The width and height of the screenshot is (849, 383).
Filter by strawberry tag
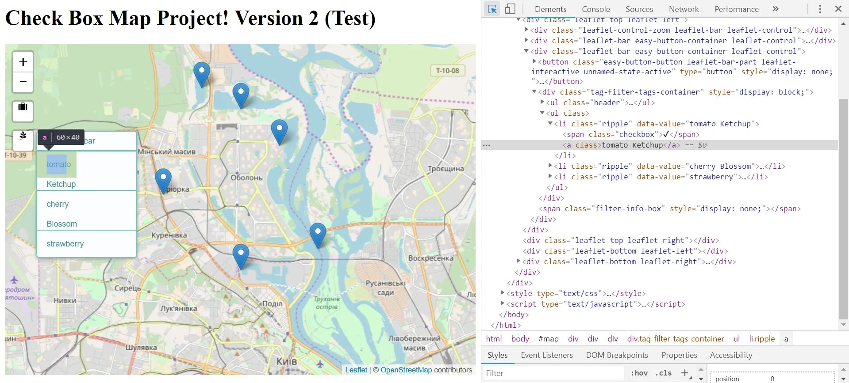87,244
